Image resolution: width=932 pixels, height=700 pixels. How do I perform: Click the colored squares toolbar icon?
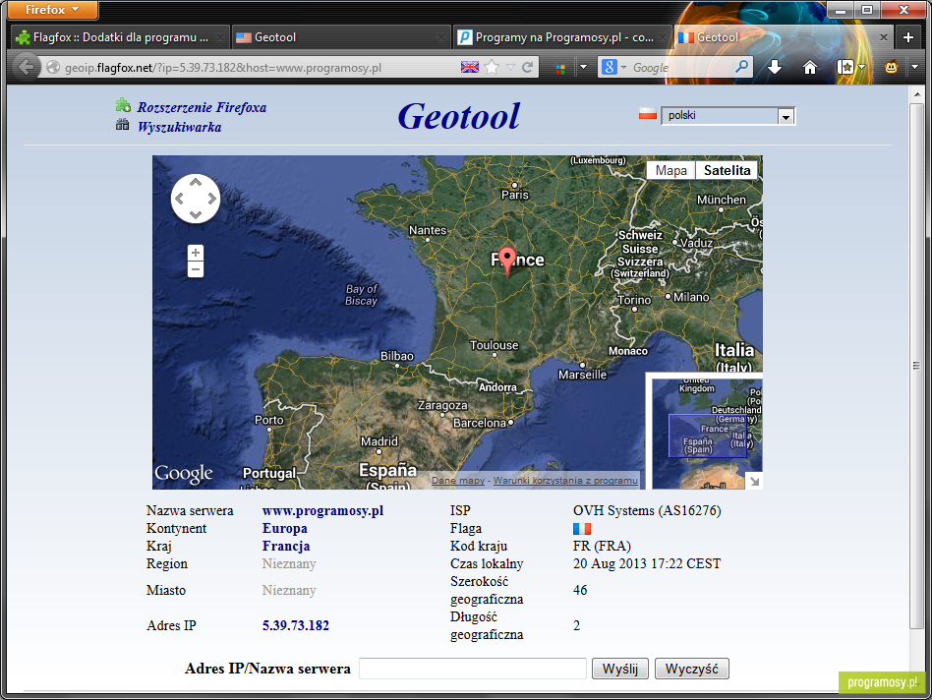pos(560,68)
